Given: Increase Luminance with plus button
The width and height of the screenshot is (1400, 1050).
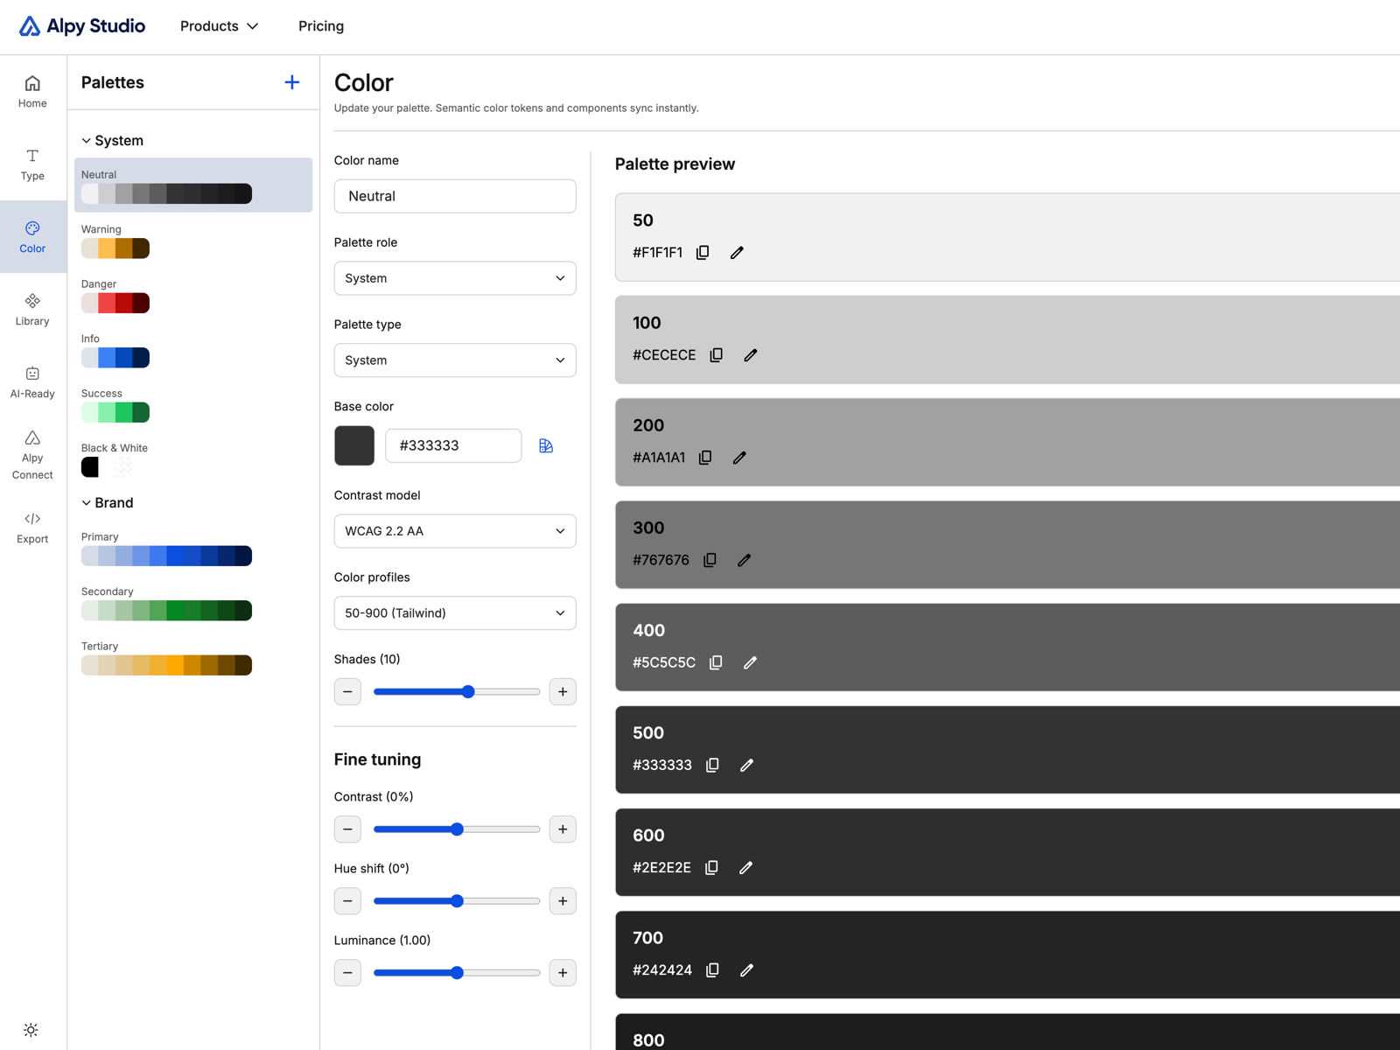Looking at the screenshot, I should click(x=563, y=972).
